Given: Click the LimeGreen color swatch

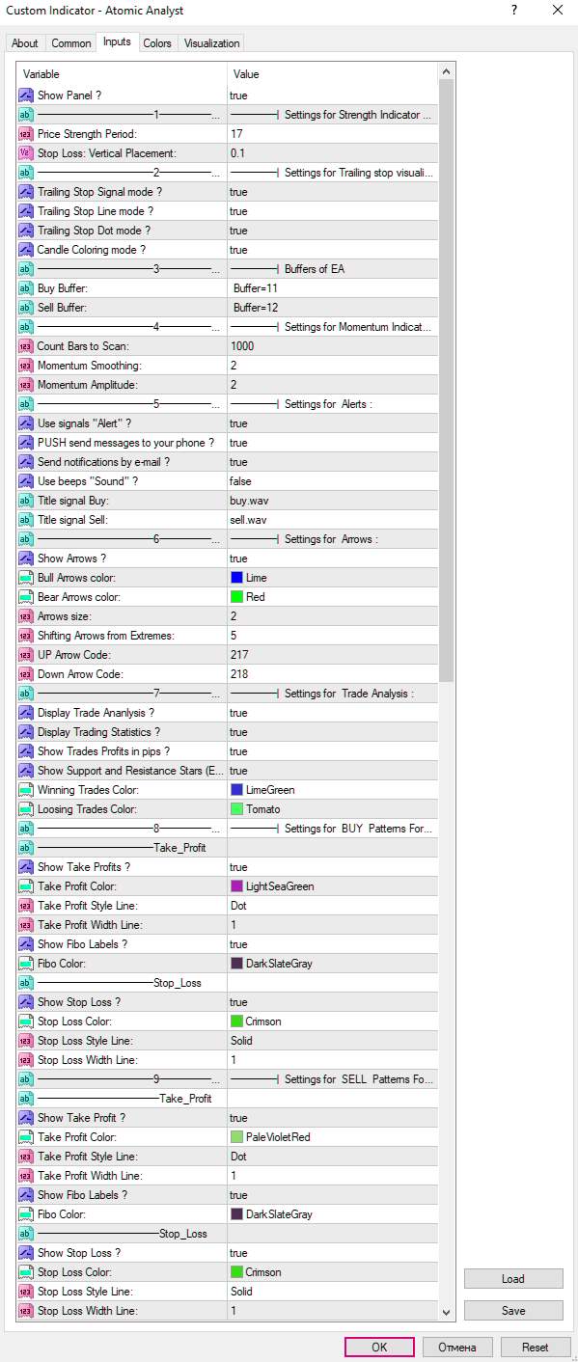Looking at the screenshot, I should click(x=236, y=790).
